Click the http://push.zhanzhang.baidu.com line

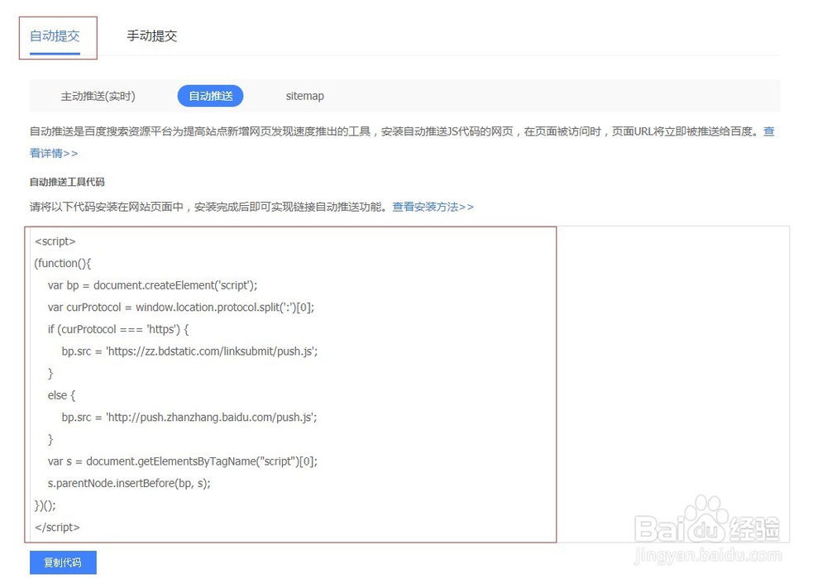189,418
